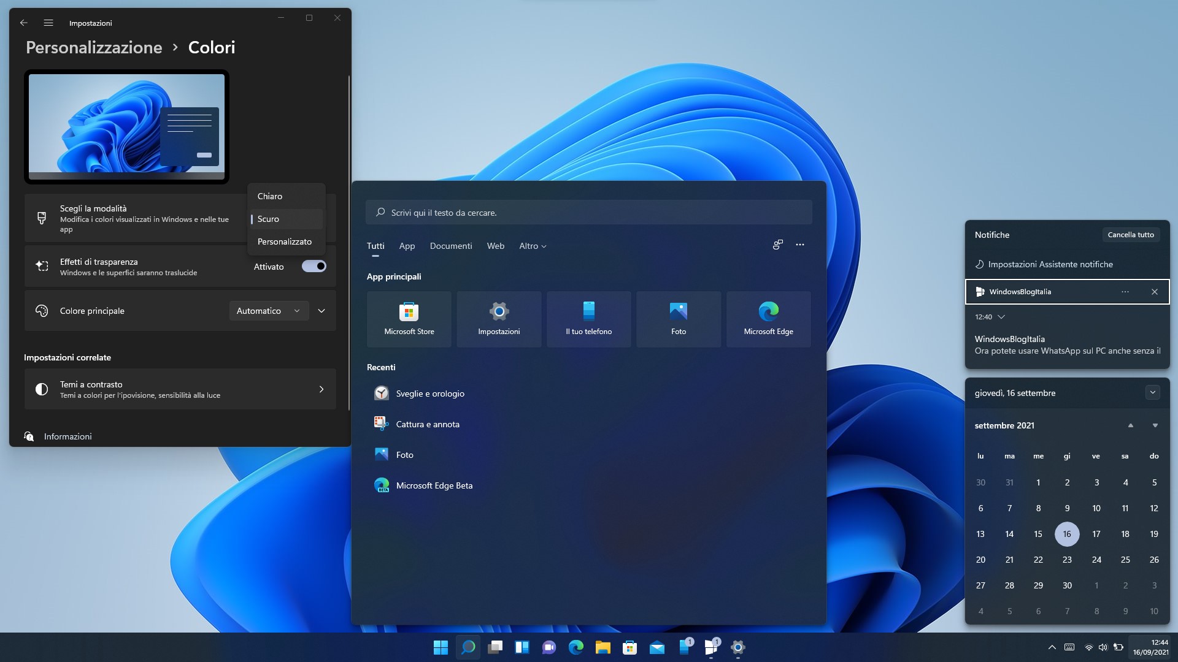Select day 16 in the calendar
The height and width of the screenshot is (662, 1178).
click(x=1067, y=534)
